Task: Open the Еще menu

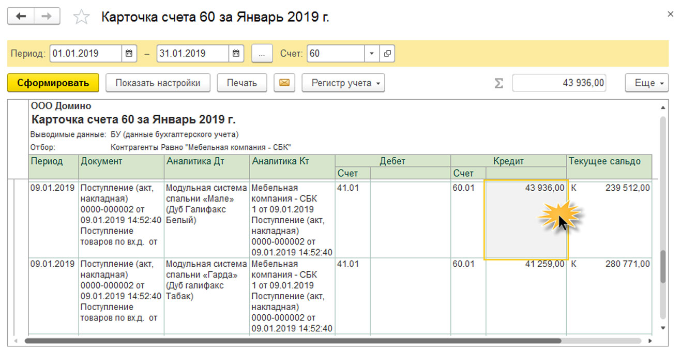Action: click(x=646, y=83)
